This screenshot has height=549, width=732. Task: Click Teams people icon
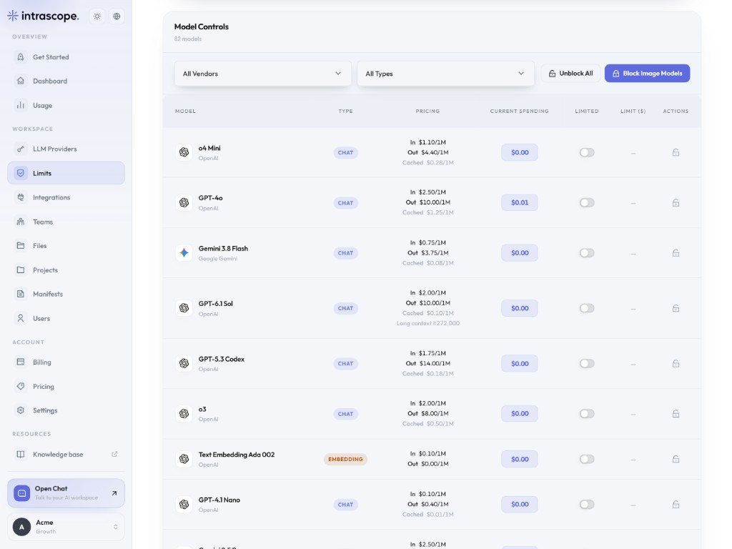[x=21, y=222]
